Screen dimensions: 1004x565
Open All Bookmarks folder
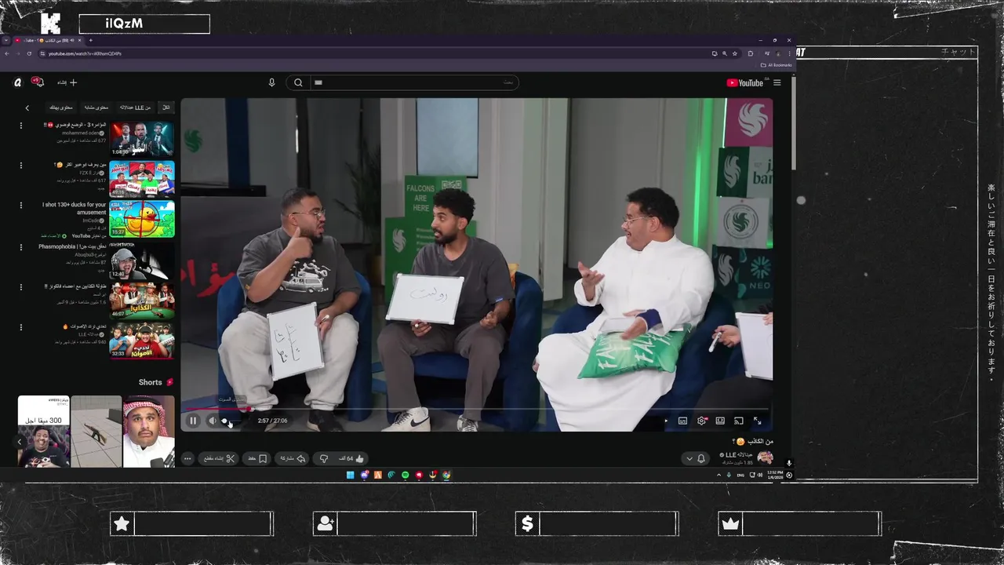(777, 65)
